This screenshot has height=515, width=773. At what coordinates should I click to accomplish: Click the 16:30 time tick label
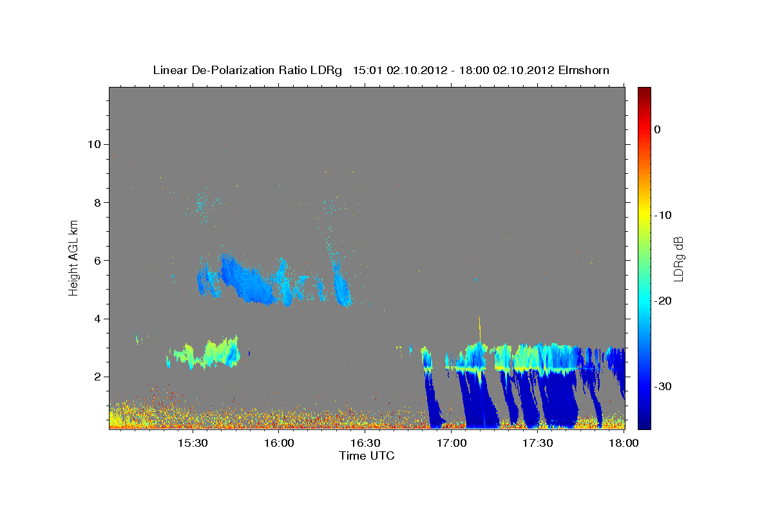tap(365, 444)
